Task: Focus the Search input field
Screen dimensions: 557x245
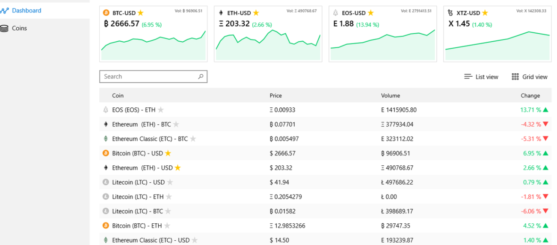Action: click(x=153, y=77)
